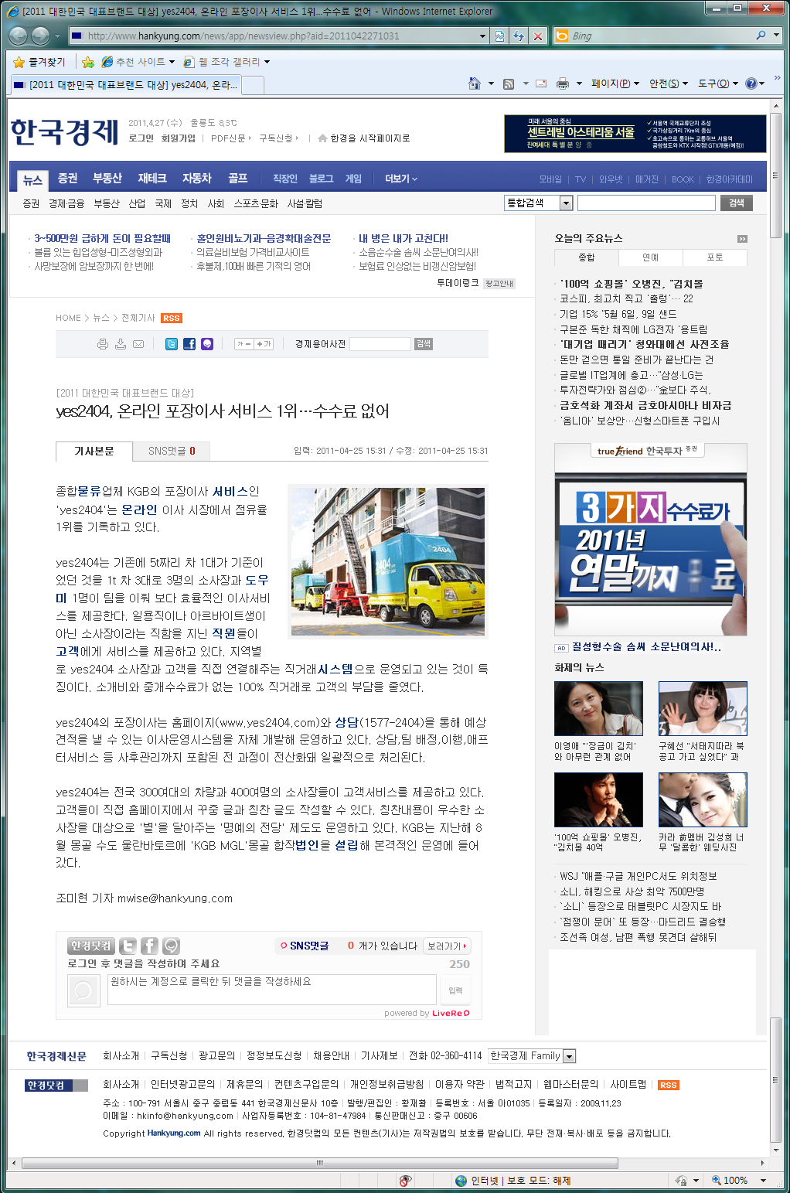The image size is (790, 1193).
Task: Expand the 추천 사이트 dropdown
Action: [x=172, y=62]
